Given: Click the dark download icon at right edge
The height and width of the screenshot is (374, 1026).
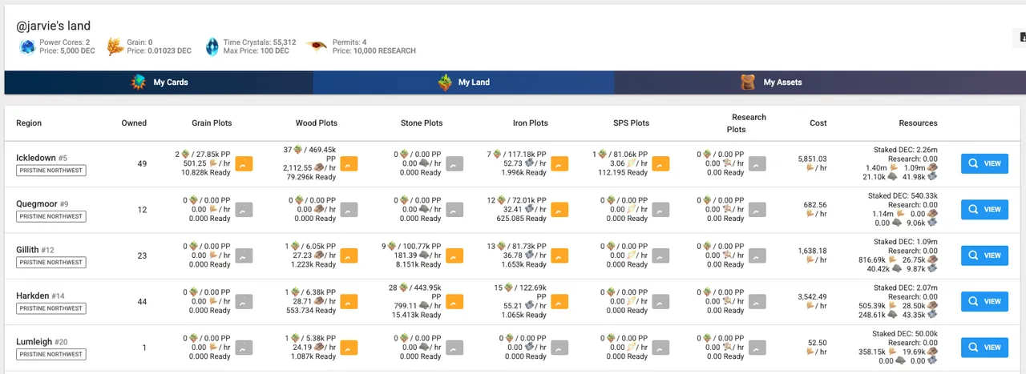Looking at the screenshot, I should click(x=1021, y=37).
